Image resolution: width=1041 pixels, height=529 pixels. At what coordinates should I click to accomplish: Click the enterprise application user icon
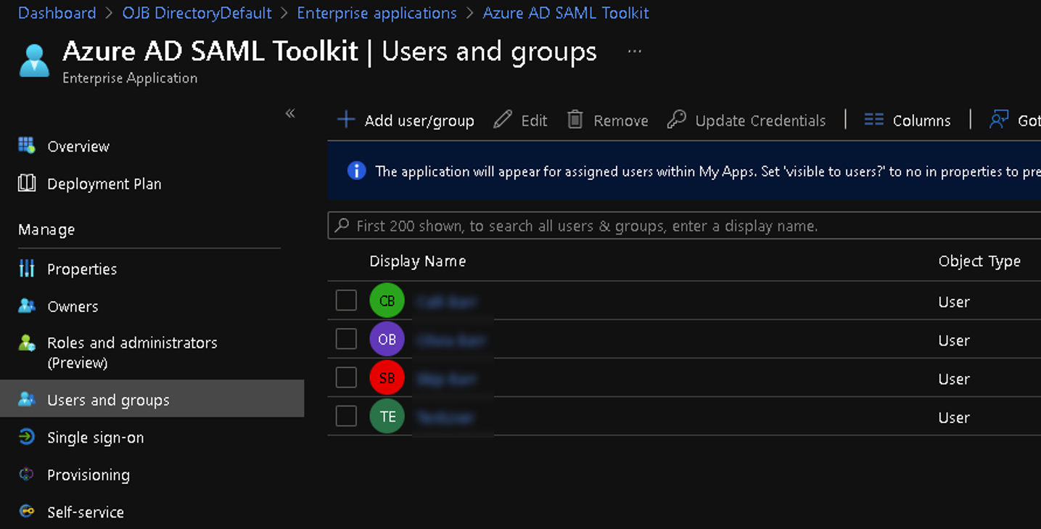coord(34,60)
